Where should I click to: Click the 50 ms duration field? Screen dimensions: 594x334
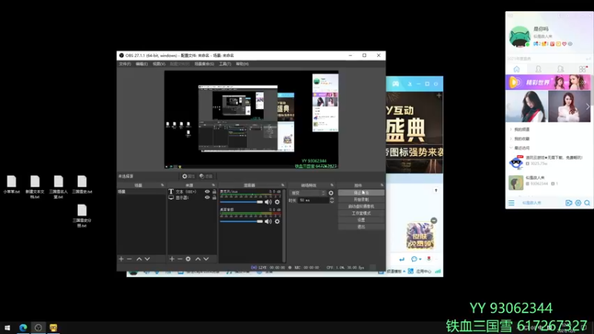point(313,200)
